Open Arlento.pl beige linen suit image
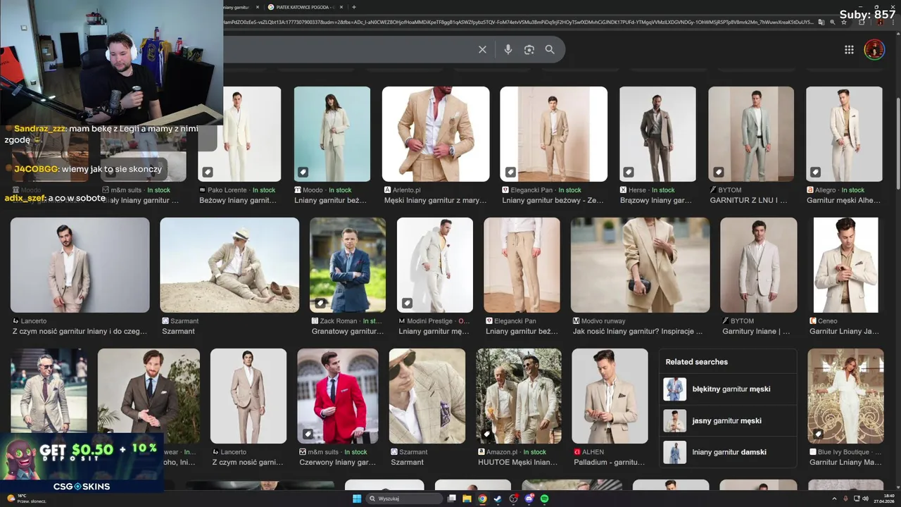The width and height of the screenshot is (901, 507). pyautogui.click(x=436, y=134)
